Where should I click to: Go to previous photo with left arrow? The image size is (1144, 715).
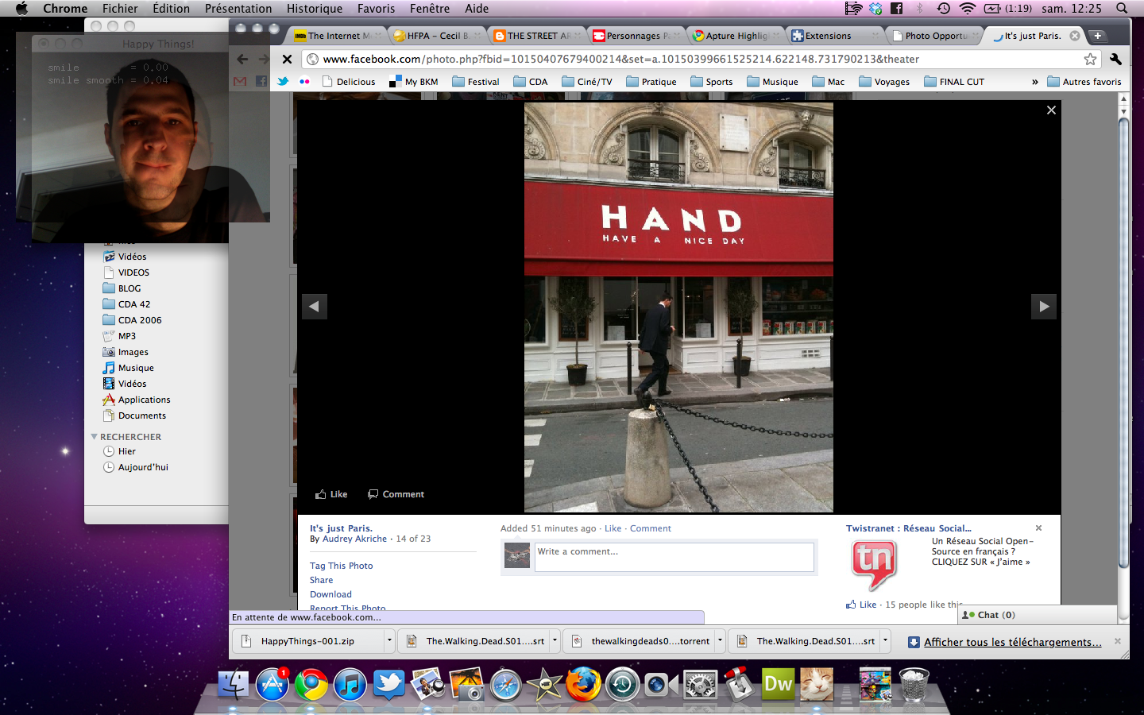tap(315, 306)
